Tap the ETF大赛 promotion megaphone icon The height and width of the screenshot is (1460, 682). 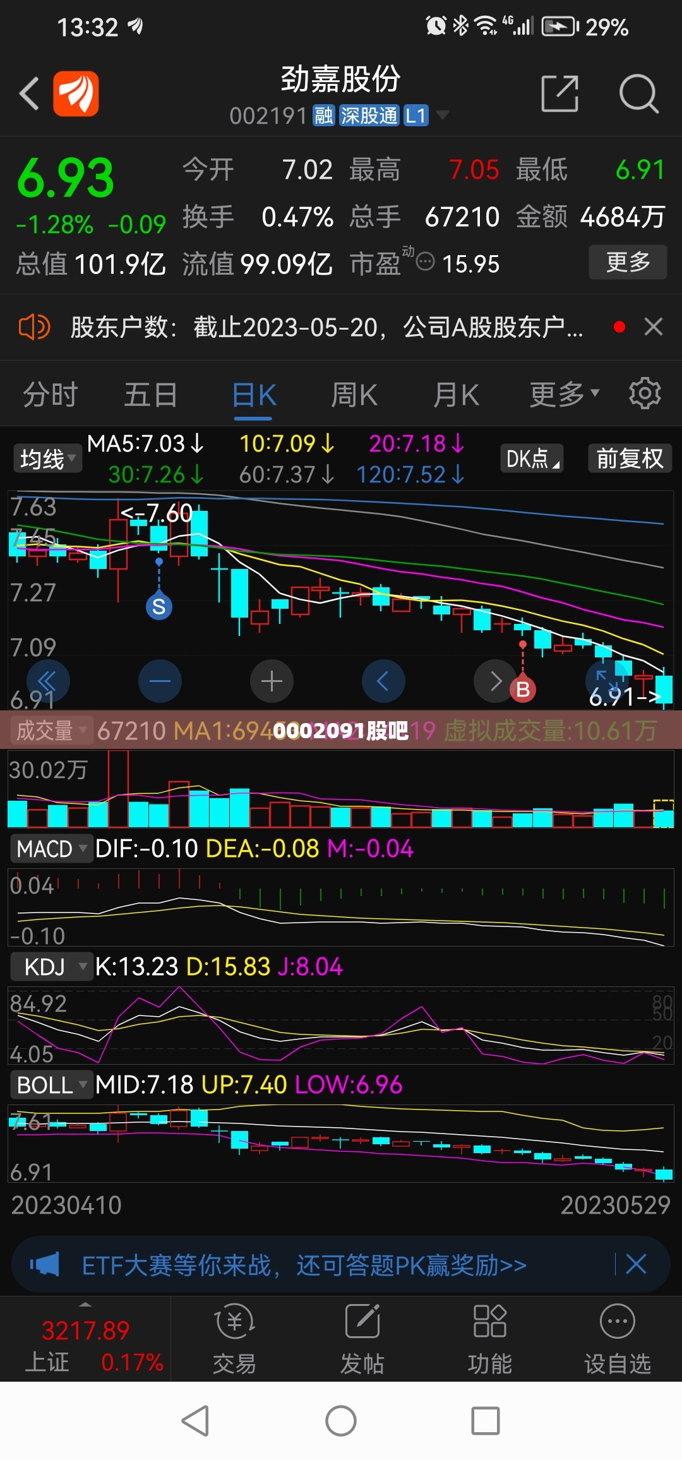point(44,1264)
